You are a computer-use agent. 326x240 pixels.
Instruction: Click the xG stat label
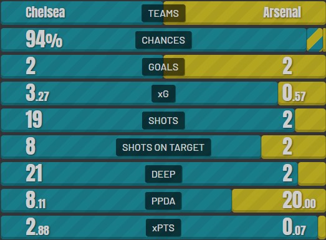(163, 94)
